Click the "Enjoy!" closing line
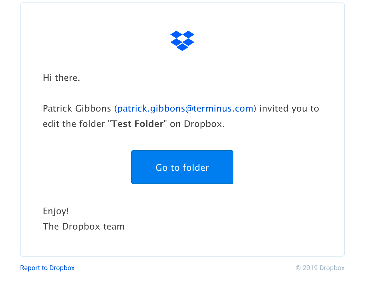The height and width of the screenshot is (287, 385). point(56,211)
